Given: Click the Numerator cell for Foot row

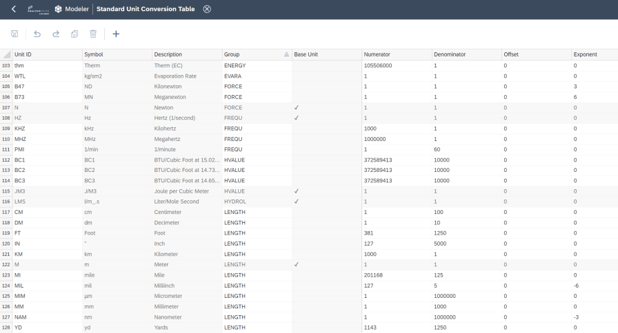Looking at the screenshot, I should 397,233.
